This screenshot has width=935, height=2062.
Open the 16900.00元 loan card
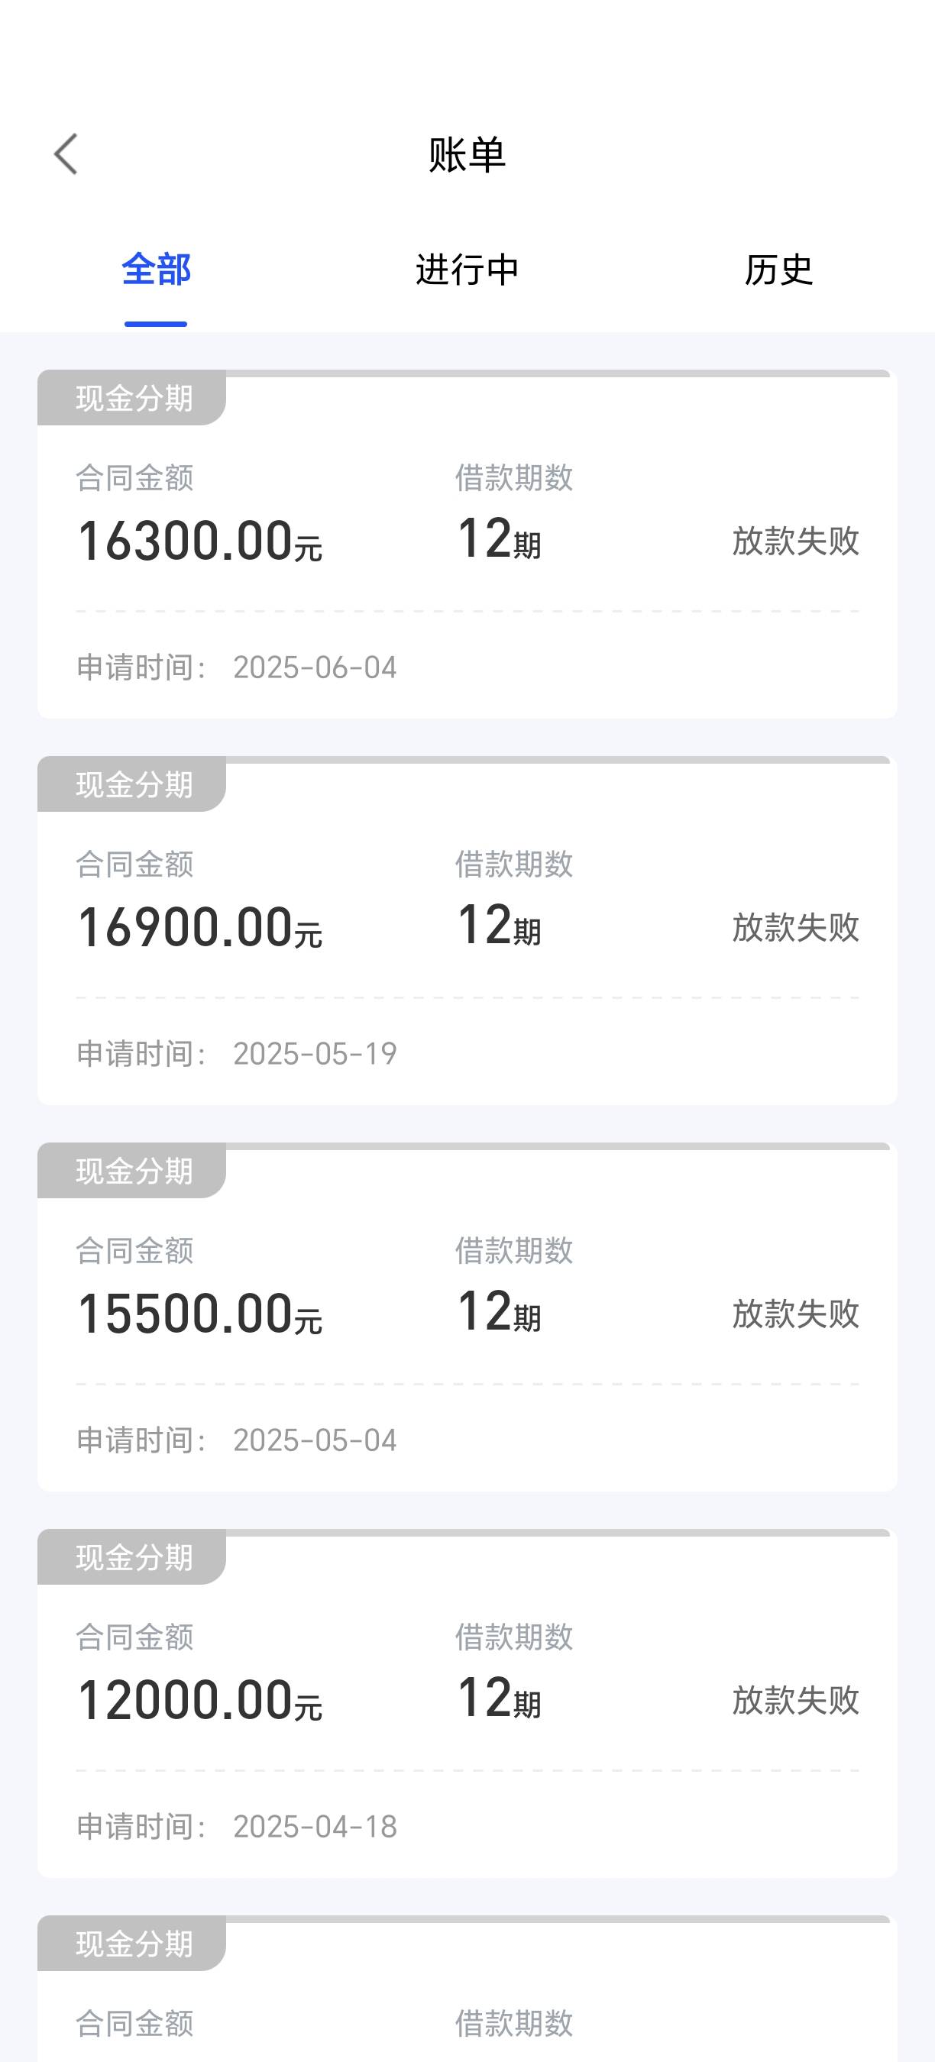click(467, 931)
